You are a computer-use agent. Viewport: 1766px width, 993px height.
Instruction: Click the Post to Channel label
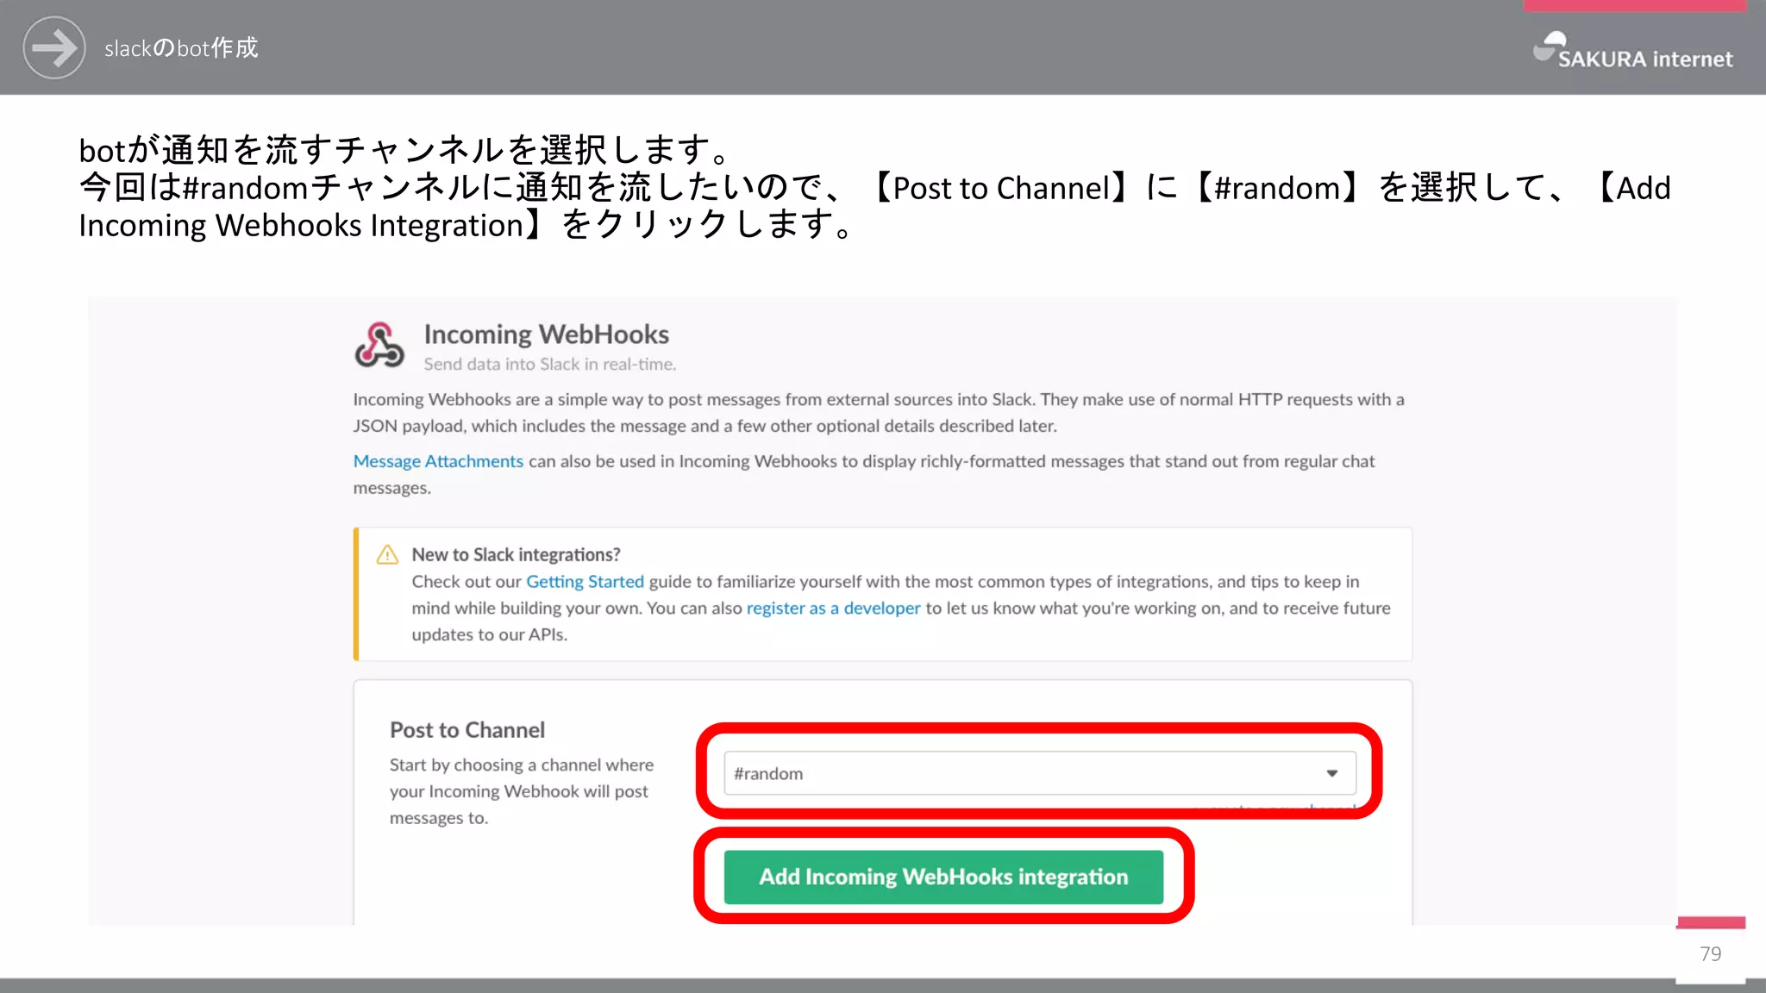pyautogui.click(x=467, y=730)
